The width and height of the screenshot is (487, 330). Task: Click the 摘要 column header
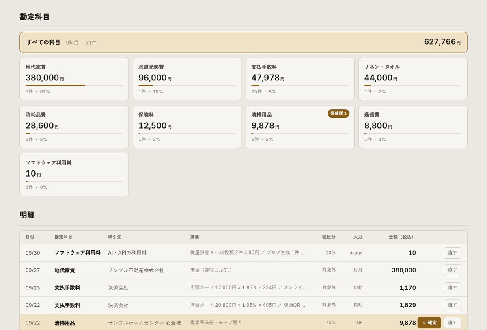pos(195,237)
